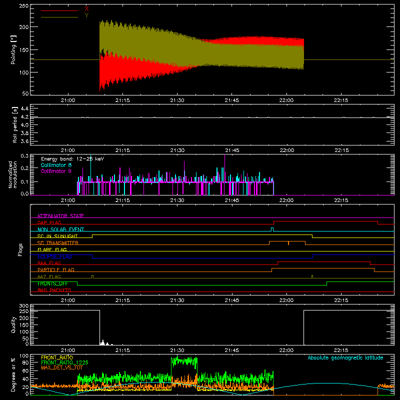The height and width of the screenshot is (400, 400).
Task: Click the 'Degrees or %' axis title
Action: (13, 374)
